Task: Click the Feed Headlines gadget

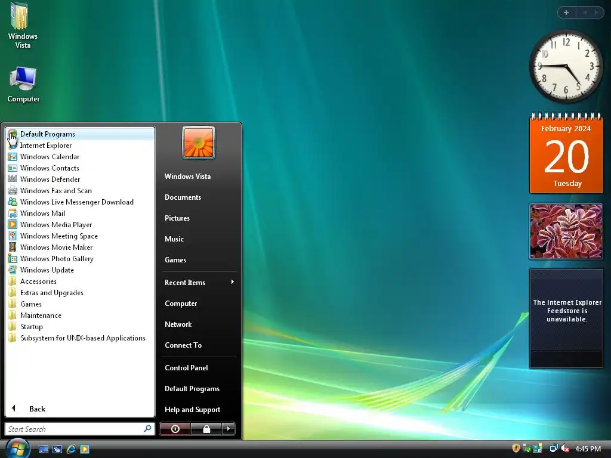Action: tap(566, 318)
